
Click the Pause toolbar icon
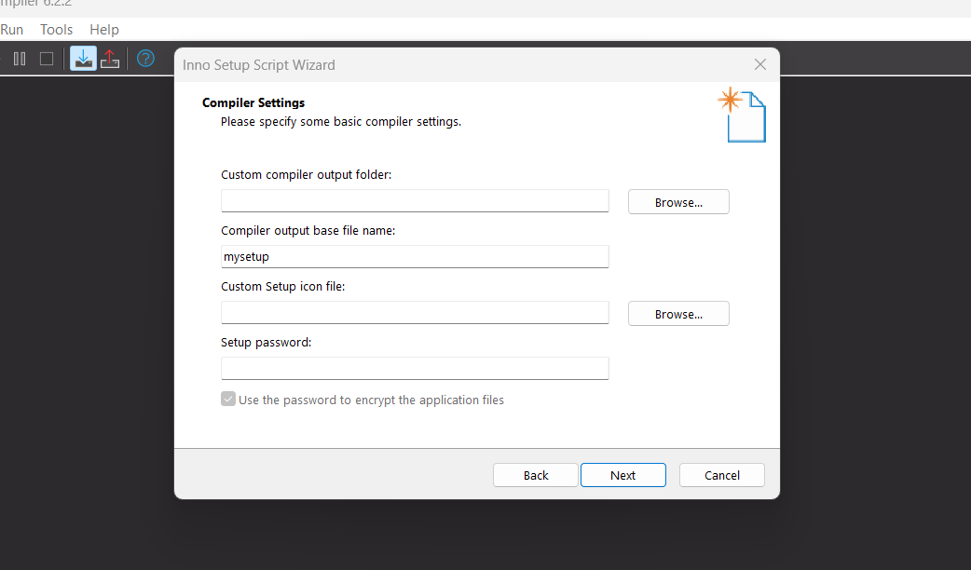tap(20, 59)
